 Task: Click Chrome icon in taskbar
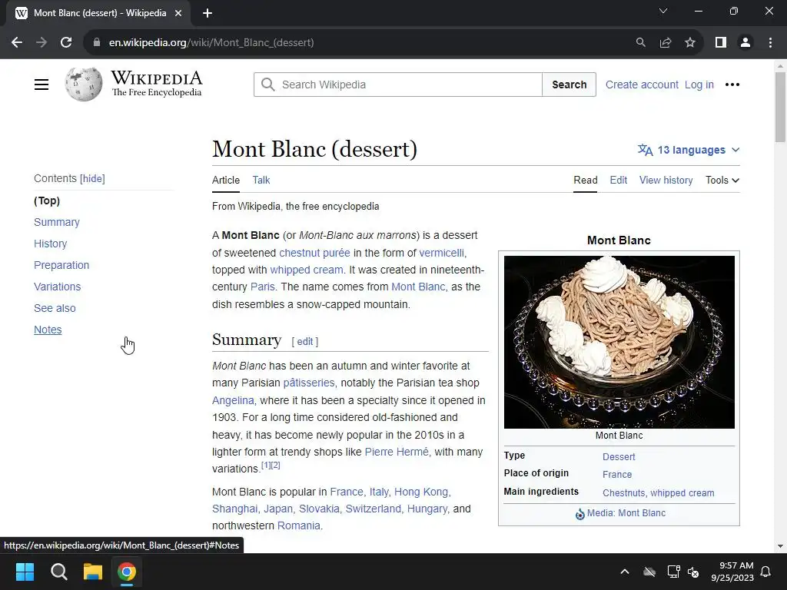(127, 572)
